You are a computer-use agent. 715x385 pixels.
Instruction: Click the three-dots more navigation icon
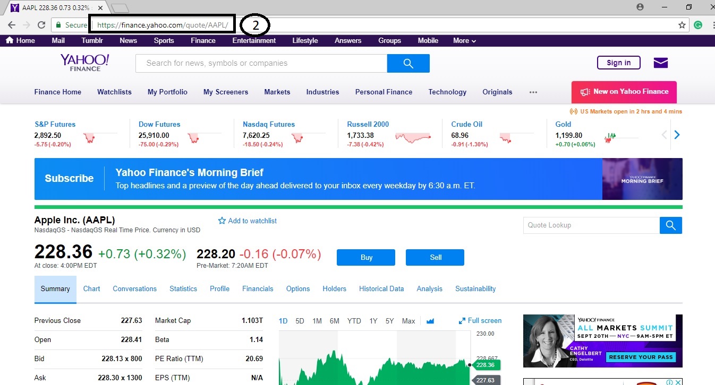point(533,92)
